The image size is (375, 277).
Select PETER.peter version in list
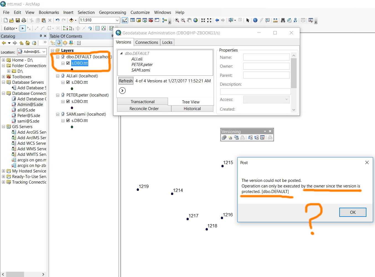(142, 65)
